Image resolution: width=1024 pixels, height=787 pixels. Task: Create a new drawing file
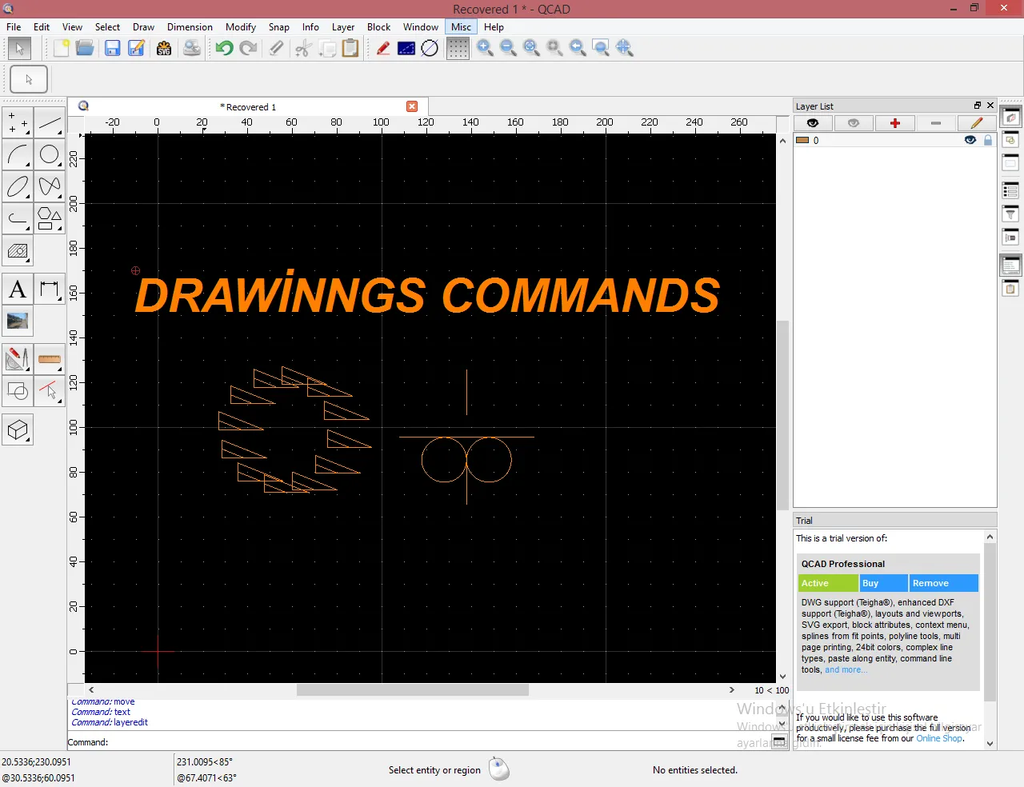(x=62, y=48)
